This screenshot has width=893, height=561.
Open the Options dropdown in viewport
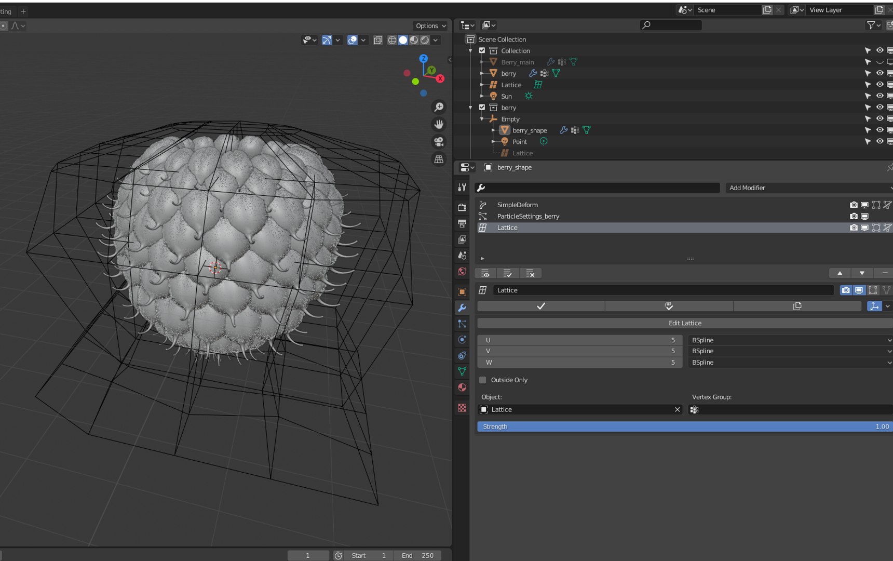(430, 25)
